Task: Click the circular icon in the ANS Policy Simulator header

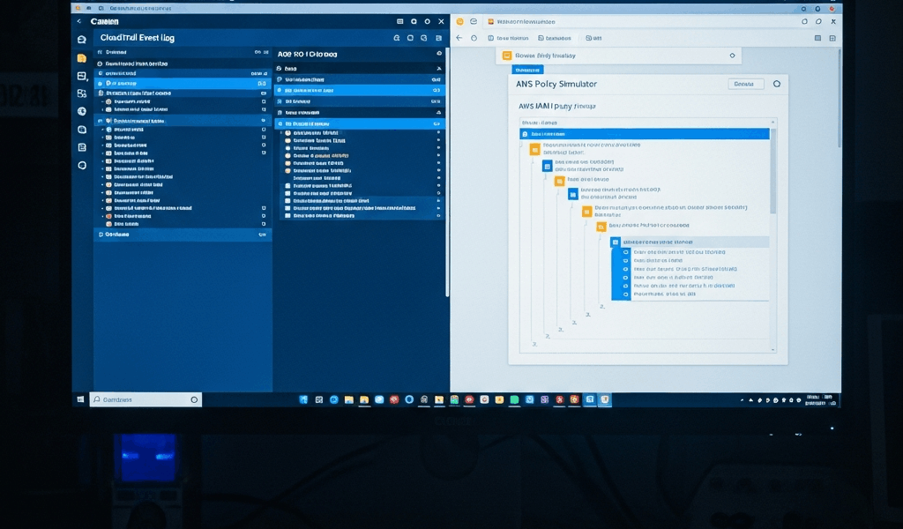Action: pos(777,84)
